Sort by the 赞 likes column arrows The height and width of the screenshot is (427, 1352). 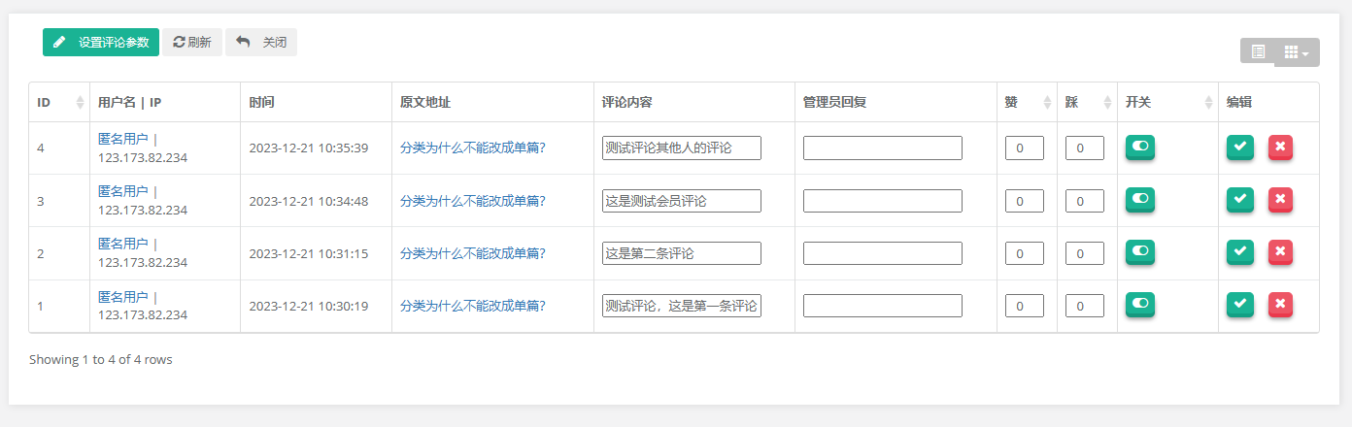(x=1047, y=103)
